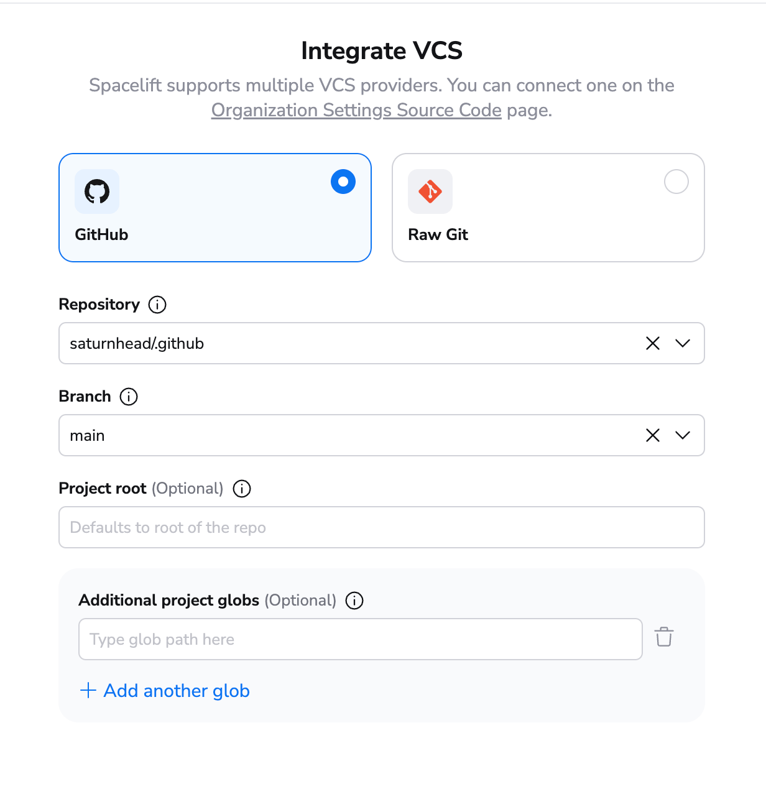Click the Raw Git provider icon
The height and width of the screenshot is (807, 766).
tap(430, 191)
